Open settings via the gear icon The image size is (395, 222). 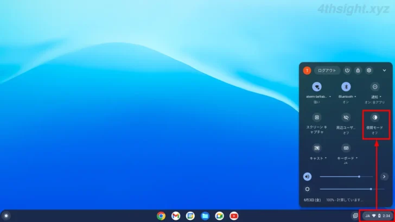click(x=369, y=71)
